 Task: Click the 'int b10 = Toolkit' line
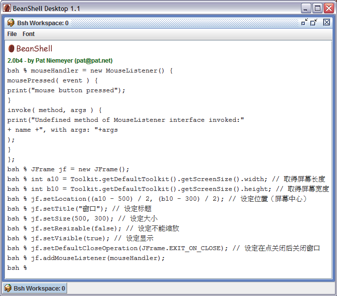coord(168,189)
